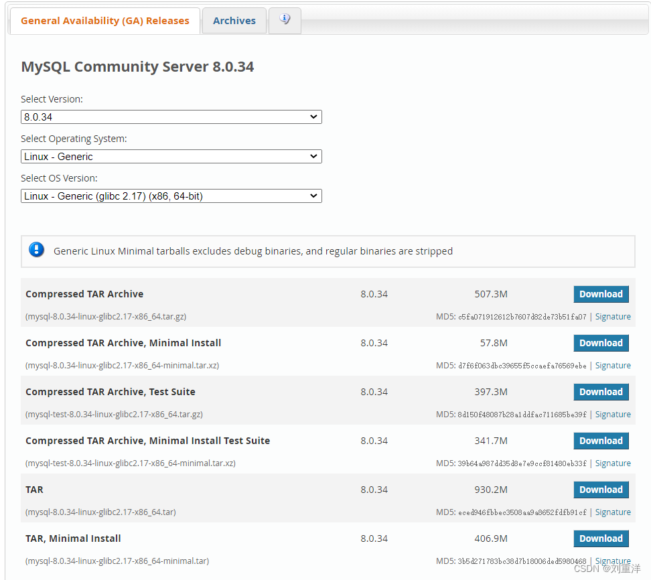Click the chevron on the Operating System selector

pos(313,156)
